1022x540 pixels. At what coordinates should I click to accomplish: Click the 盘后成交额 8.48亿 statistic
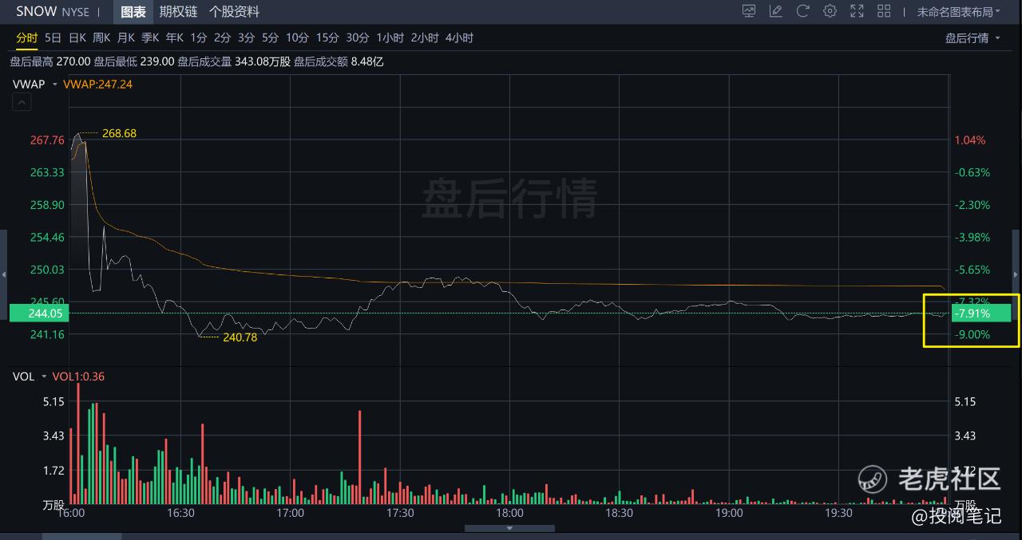click(339, 61)
